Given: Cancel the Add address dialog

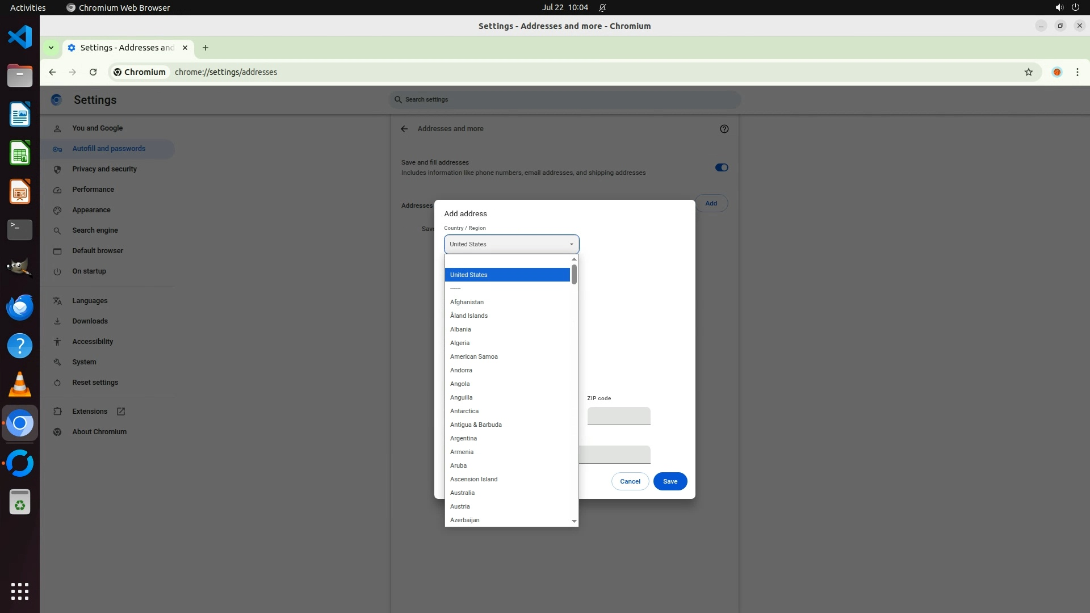Looking at the screenshot, I should pyautogui.click(x=630, y=481).
